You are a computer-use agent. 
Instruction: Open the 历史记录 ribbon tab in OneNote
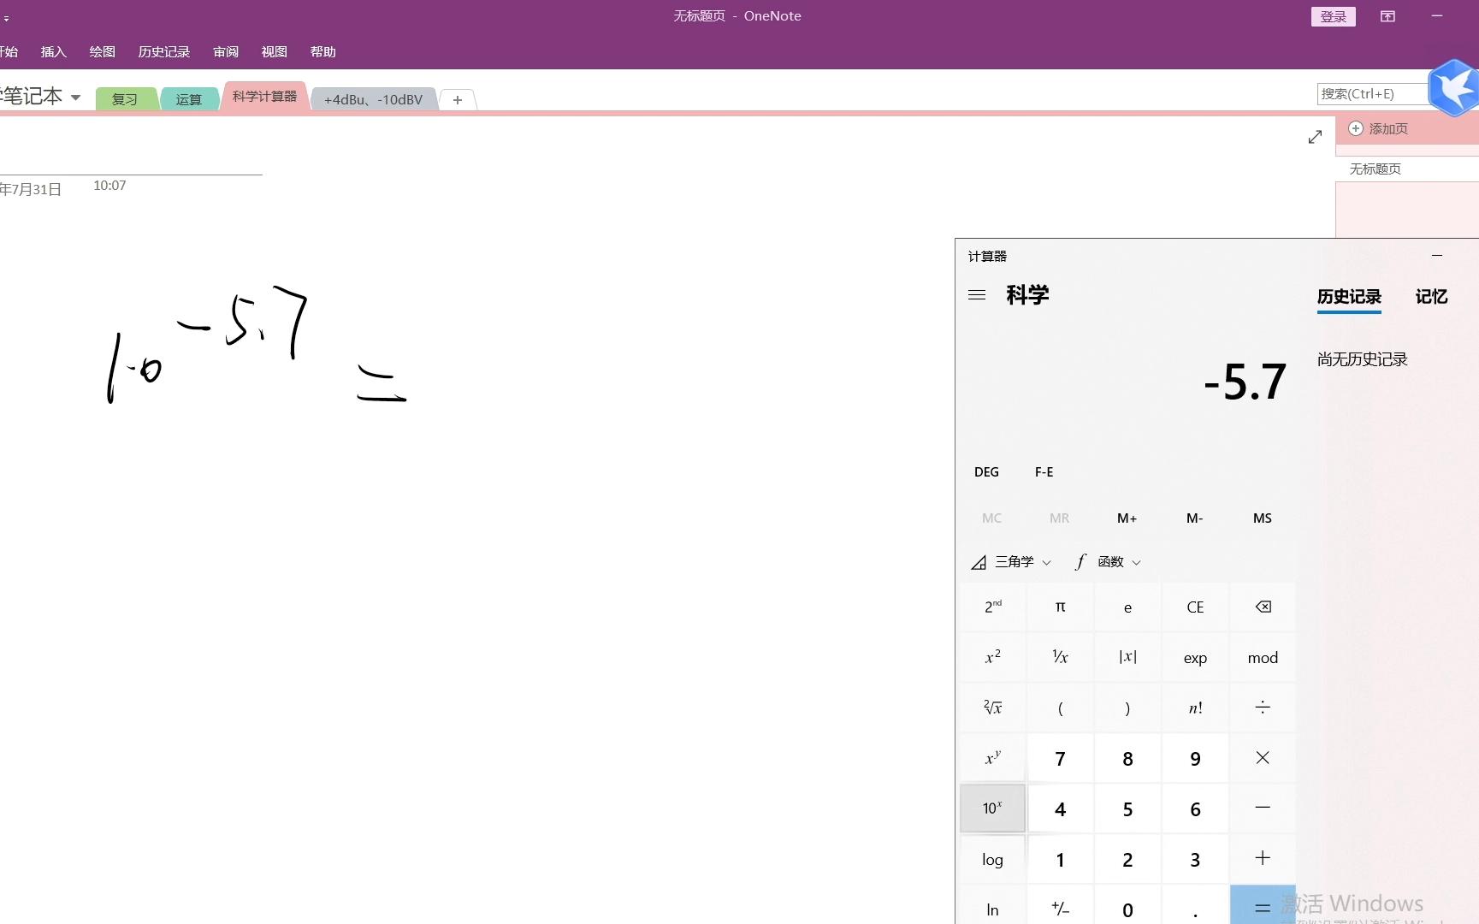pyautogui.click(x=164, y=52)
